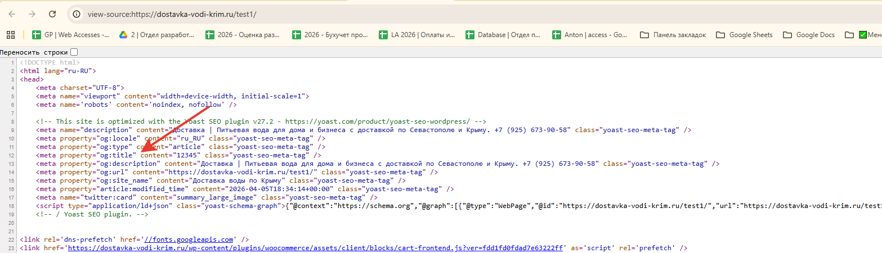Image resolution: width=882 pixels, height=253 pixels.
Task: Open the Chrome apps grid
Action: [11, 35]
